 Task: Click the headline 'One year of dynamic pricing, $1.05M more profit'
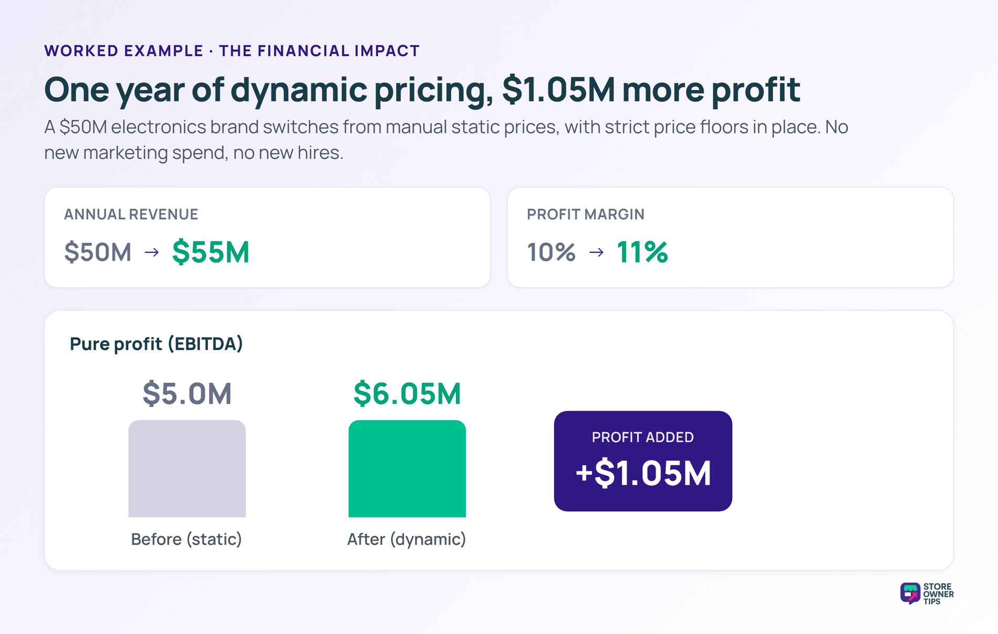(422, 90)
